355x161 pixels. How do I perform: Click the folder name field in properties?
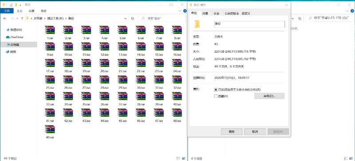(x=249, y=24)
